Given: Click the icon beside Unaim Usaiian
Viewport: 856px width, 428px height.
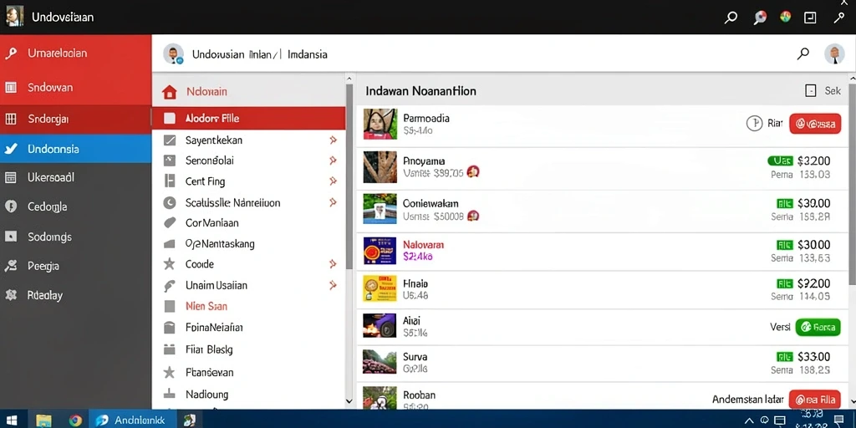Looking at the screenshot, I should (x=170, y=285).
